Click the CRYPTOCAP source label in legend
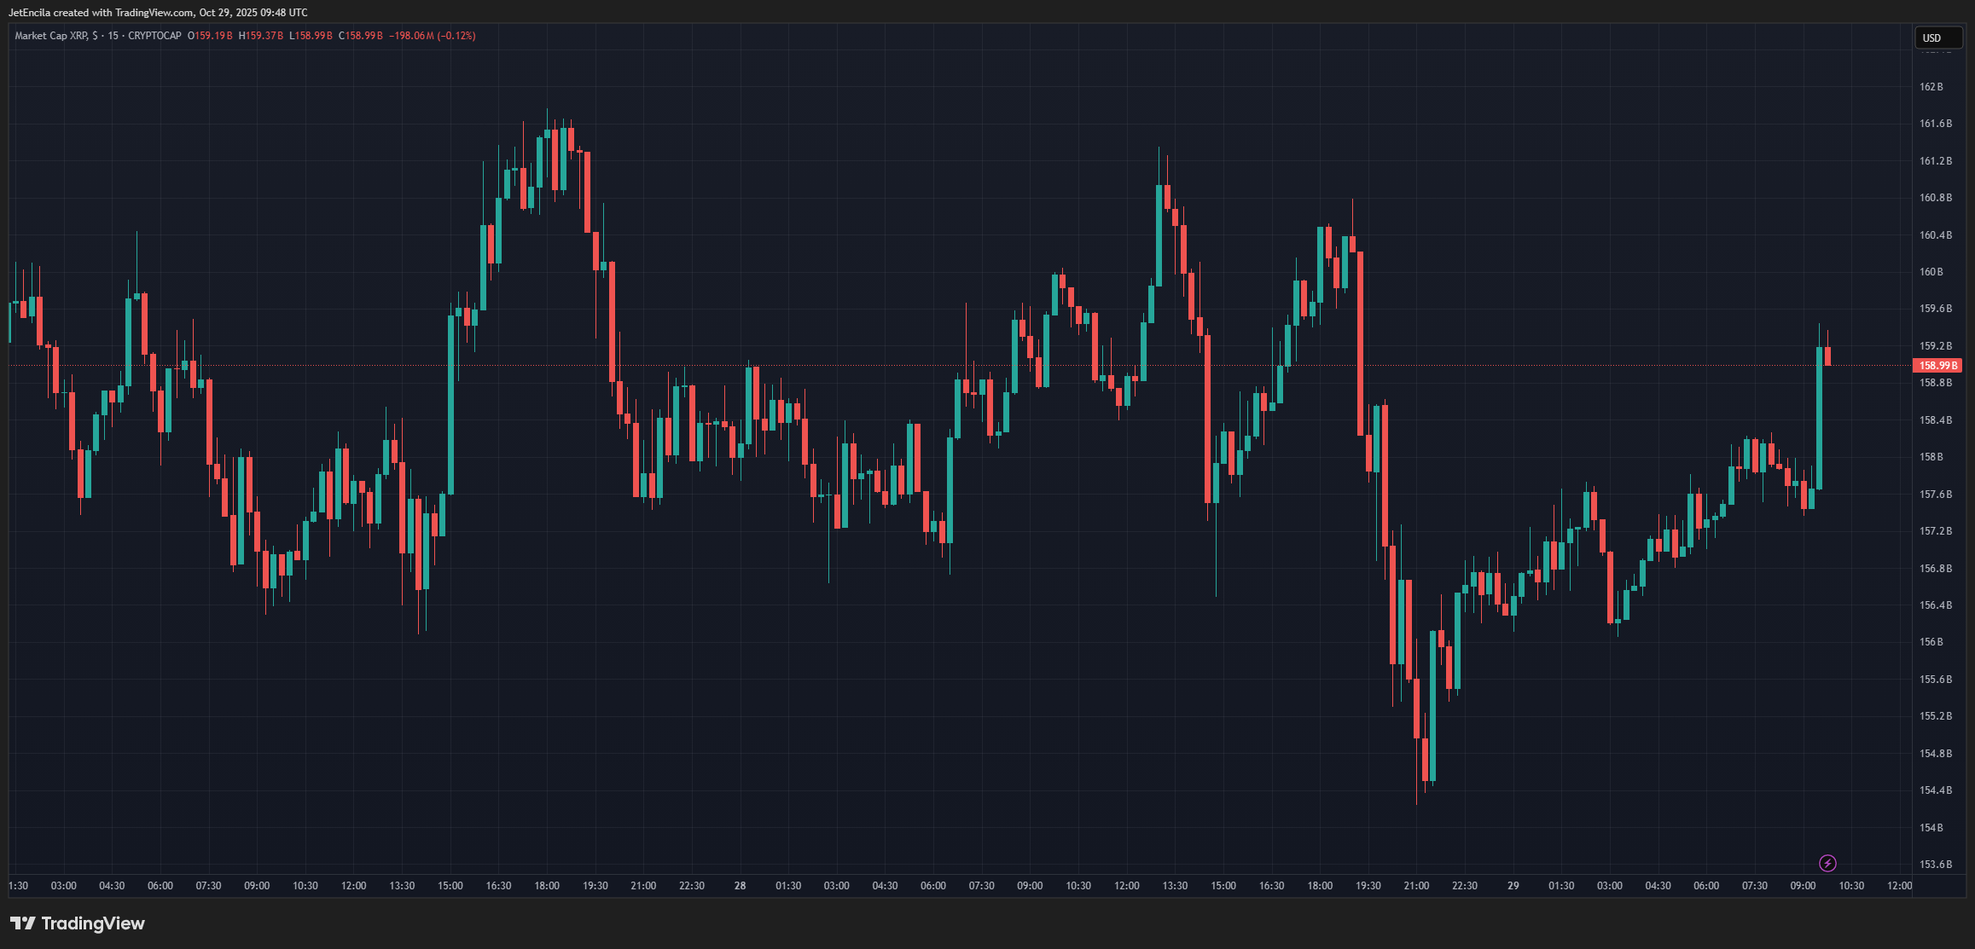Viewport: 1975px width, 949px height. click(154, 36)
